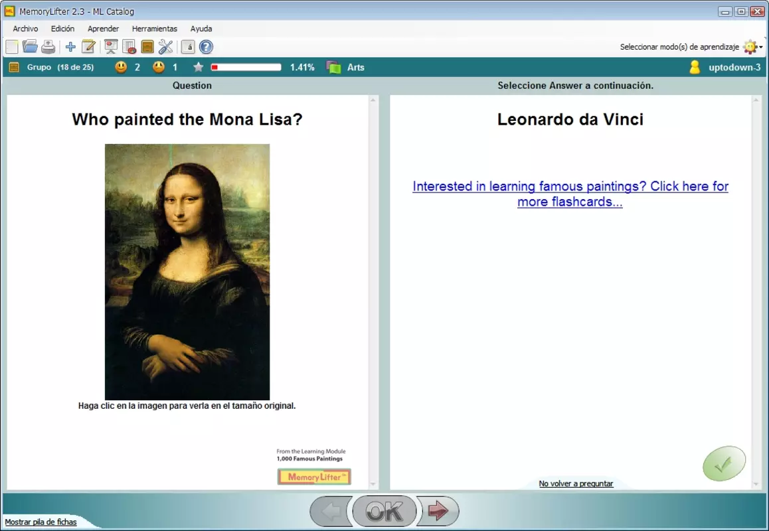769x531 pixels.
Task: Open the Archivo menu
Action: click(25, 29)
